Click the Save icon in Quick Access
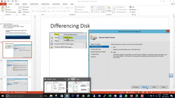The image size is (175, 98). click(5, 1)
